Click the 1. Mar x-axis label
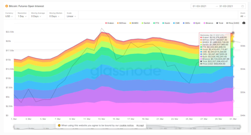 tap(14, 119)
